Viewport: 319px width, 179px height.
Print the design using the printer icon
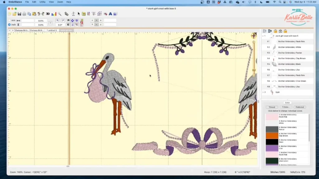tap(24, 14)
